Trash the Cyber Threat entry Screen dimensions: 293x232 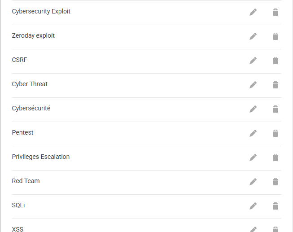tap(276, 85)
